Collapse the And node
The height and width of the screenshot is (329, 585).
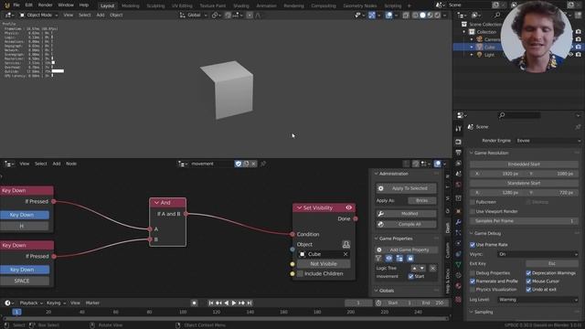tap(156, 203)
